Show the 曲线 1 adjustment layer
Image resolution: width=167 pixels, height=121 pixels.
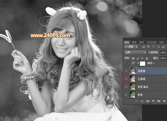(126, 64)
